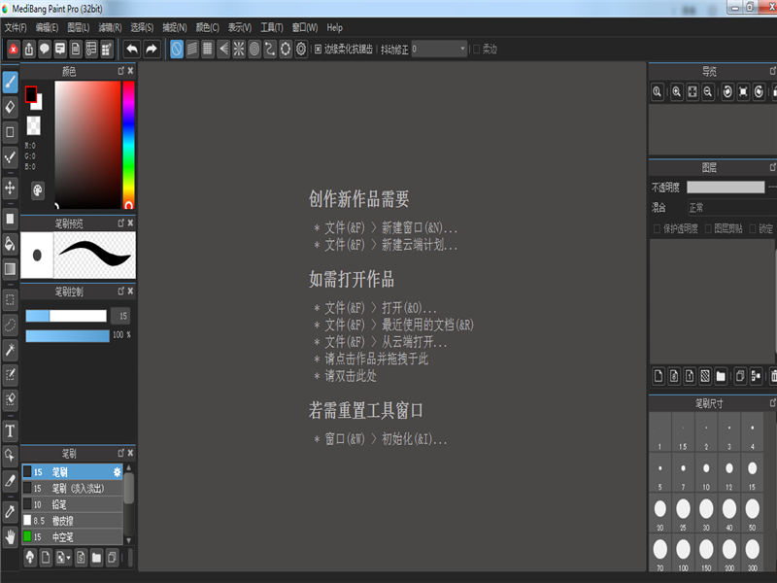Toggle the 图层剪贴 checkbox
Viewport: 777px width, 583px height.
click(708, 228)
